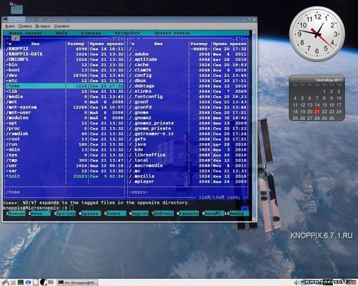The width and height of the screenshot is (358, 286).
Task: Select /ramdisk directory entry
Action: pos(64,133)
